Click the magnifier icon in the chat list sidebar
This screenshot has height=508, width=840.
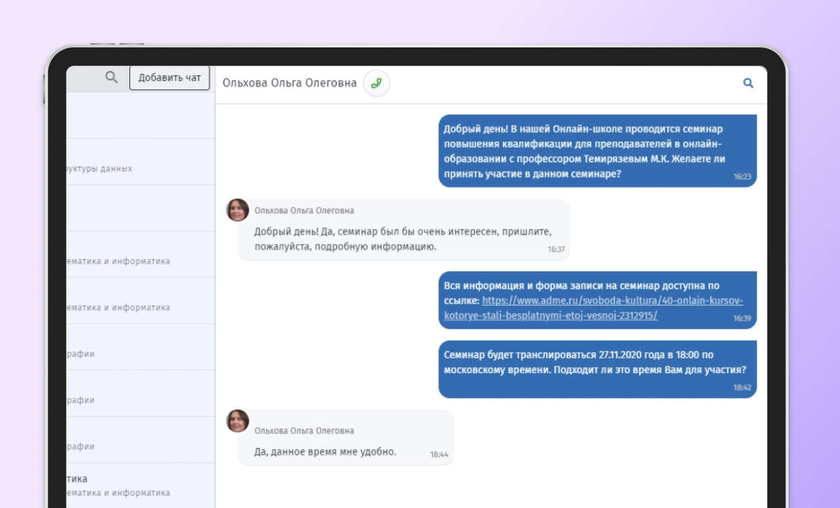tap(112, 78)
